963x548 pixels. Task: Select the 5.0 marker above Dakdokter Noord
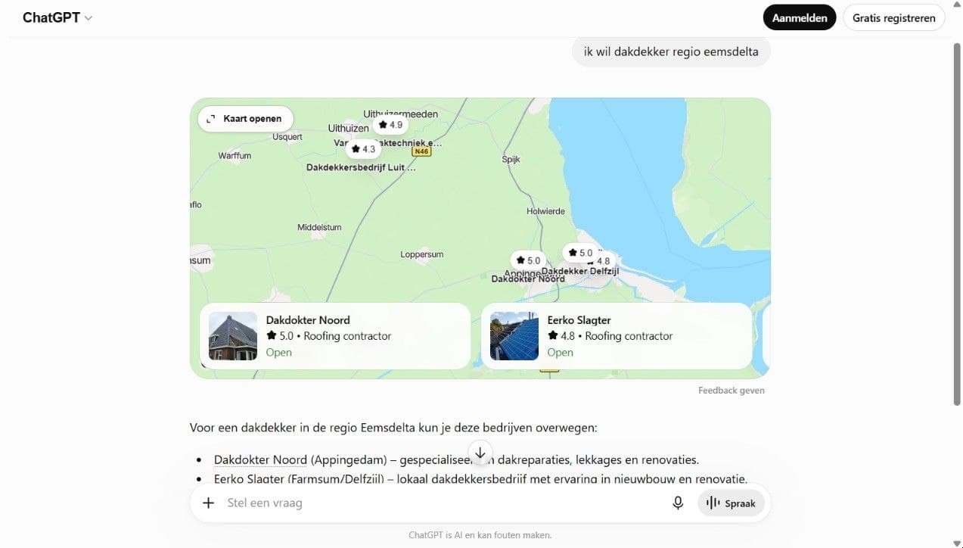(528, 260)
